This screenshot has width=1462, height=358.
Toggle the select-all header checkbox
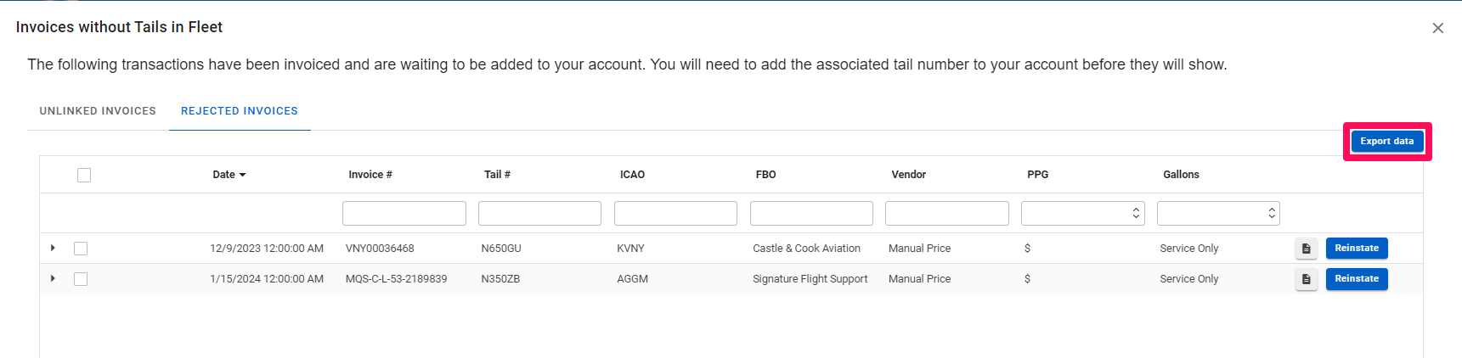(x=84, y=175)
